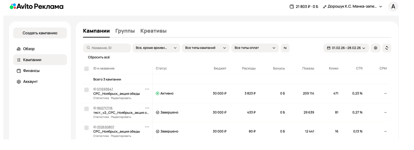The height and width of the screenshot is (150, 414).
Task: Click the "Сбросить всё" link
Action: click(x=99, y=57)
